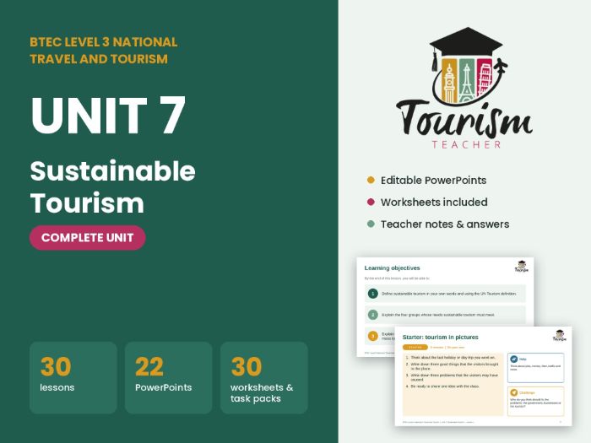This screenshot has height=443, width=591.
Task: Click the pink bullet beside Worksheets included
Action: click(x=371, y=202)
